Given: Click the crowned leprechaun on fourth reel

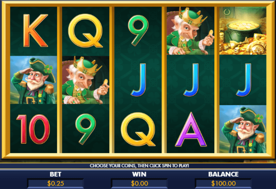Looking at the screenshot, I should pyautogui.click(x=191, y=31).
